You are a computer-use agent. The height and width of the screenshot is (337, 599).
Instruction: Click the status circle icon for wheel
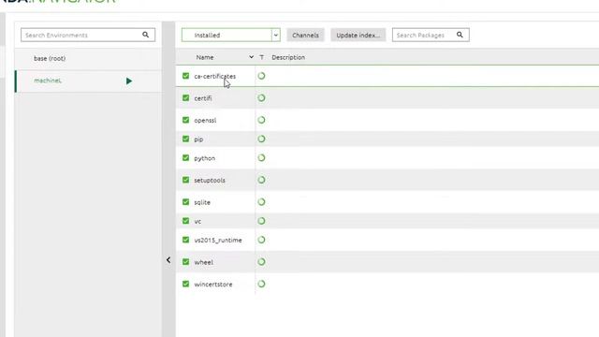pos(261,262)
